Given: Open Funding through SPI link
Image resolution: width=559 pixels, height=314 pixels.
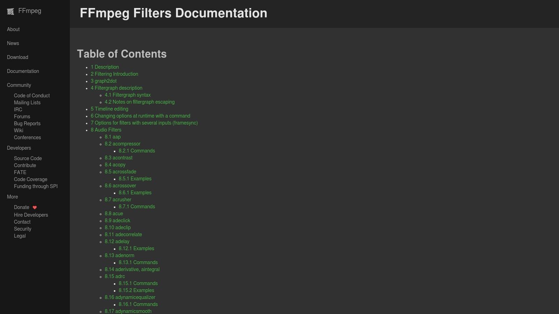Looking at the screenshot, I should (36, 186).
